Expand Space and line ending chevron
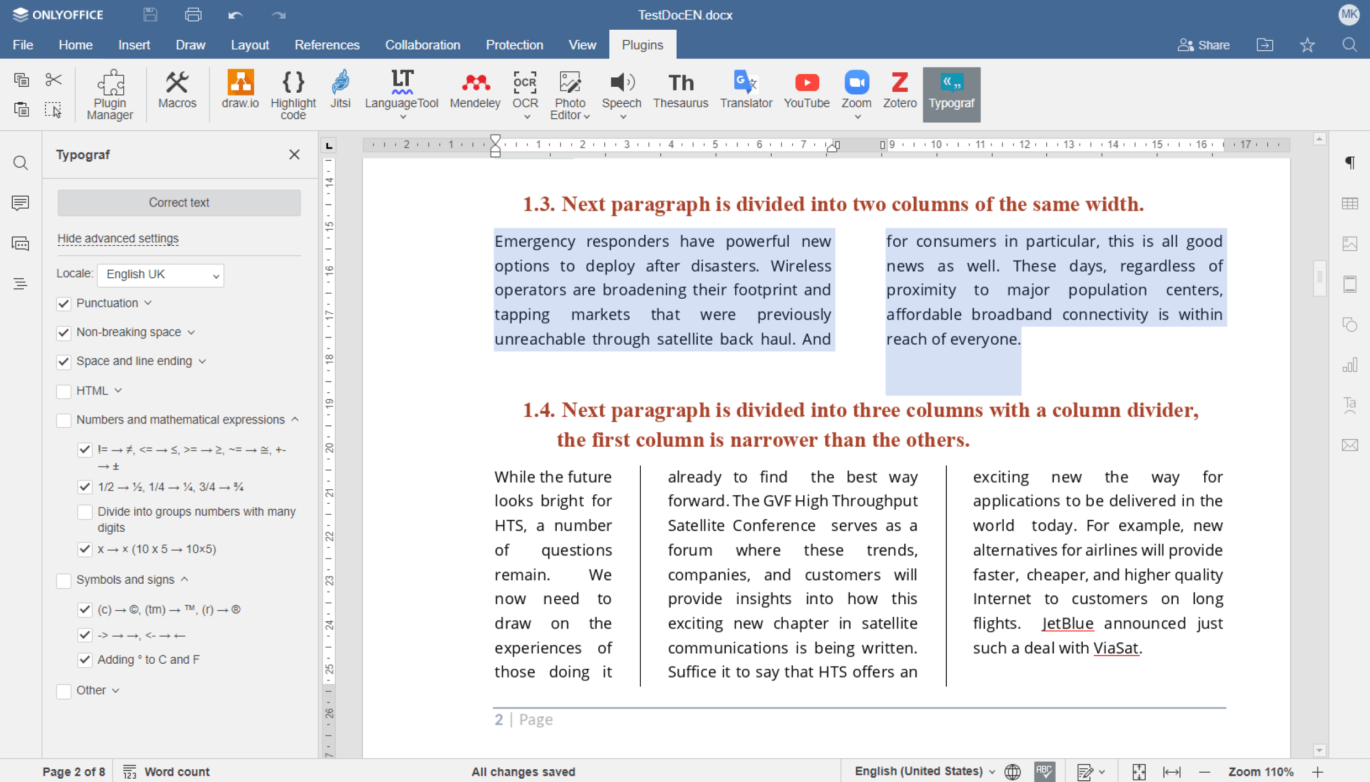 coord(202,361)
